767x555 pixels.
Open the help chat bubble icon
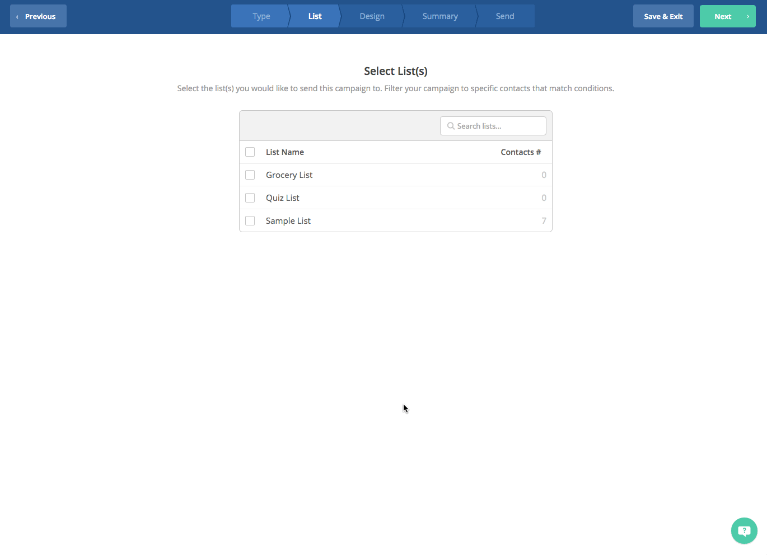tap(744, 530)
